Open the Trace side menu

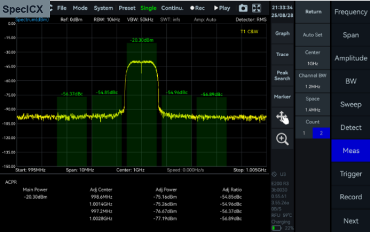click(x=282, y=54)
